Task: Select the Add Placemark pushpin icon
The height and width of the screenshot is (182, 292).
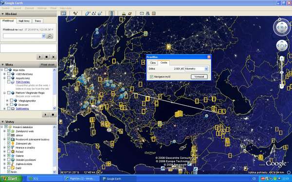Action: (x=75, y=14)
